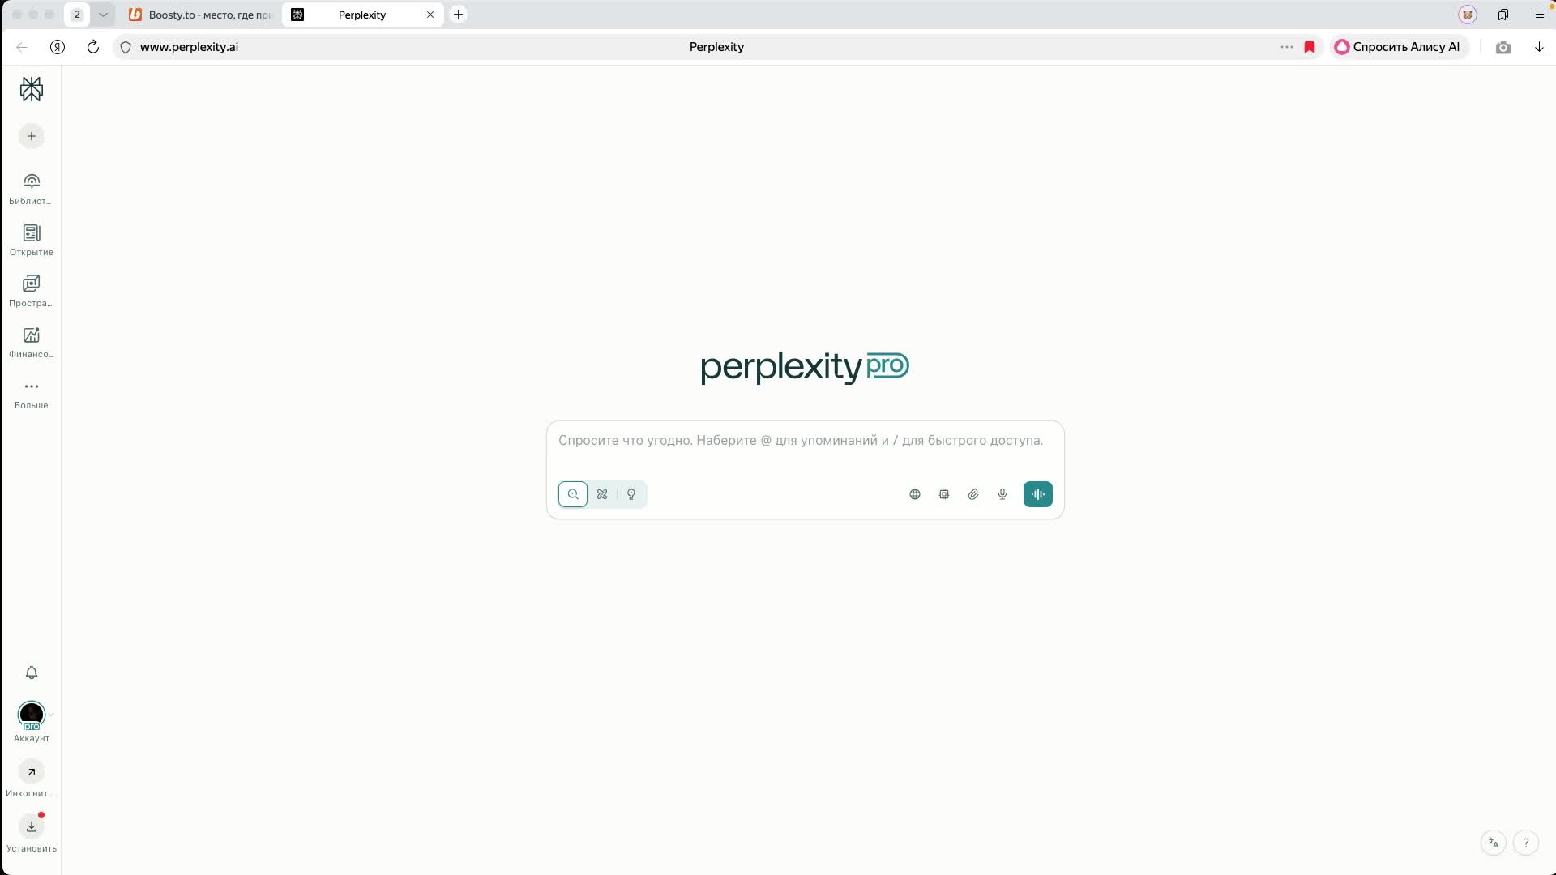Open the Пространства spaces icon
Viewport: 1556px width, 875px height.
(32, 291)
